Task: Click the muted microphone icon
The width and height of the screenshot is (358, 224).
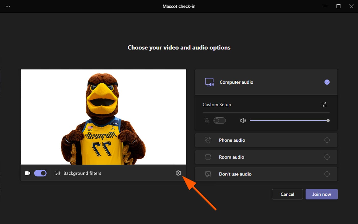Action: click(207, 120)
